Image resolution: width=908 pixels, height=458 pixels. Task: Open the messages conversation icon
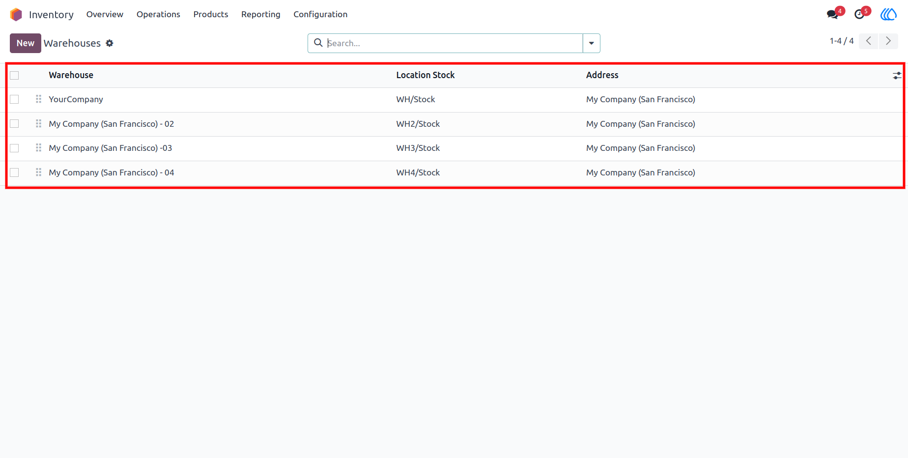tap(832, 14)
